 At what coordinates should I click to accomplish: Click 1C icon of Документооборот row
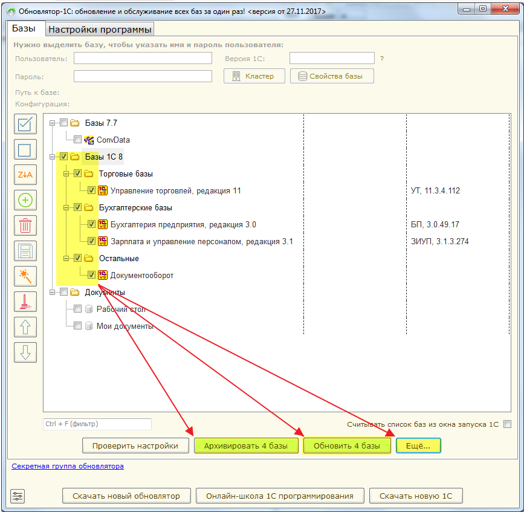(x=103, y=275)
